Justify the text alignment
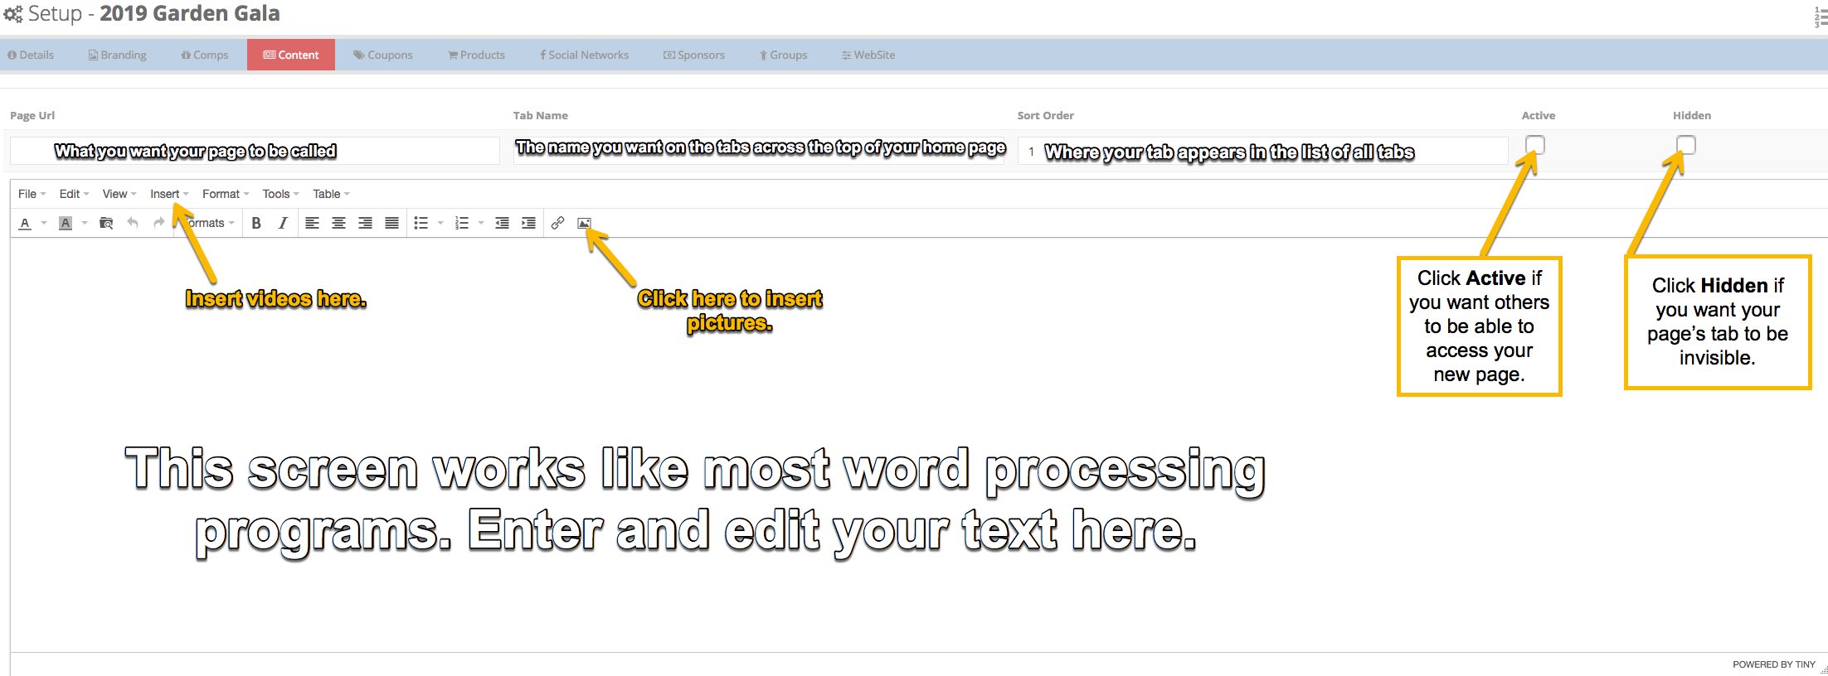The width and height of the screenshot is (1828, 676). pos(391,223)
